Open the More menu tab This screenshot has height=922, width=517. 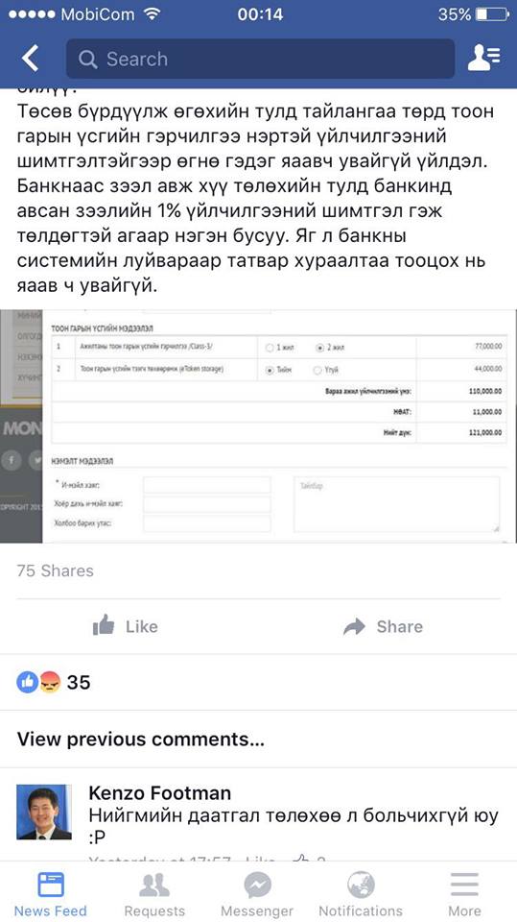[464, 894]
